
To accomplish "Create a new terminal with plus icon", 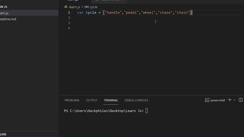I will coord(230,100).
